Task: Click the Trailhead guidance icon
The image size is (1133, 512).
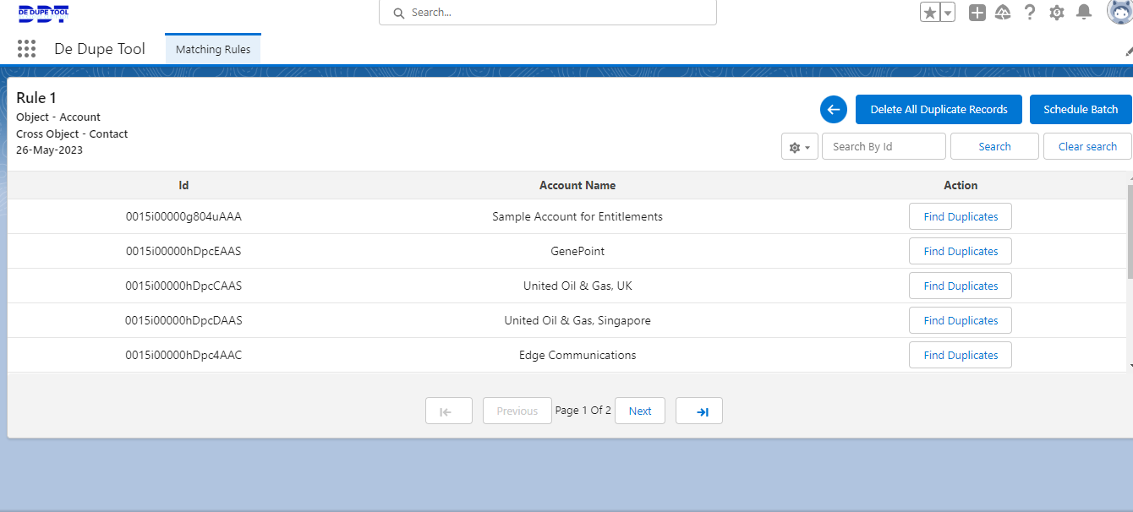Action: pyautogui.click(x=1003, y=13)
